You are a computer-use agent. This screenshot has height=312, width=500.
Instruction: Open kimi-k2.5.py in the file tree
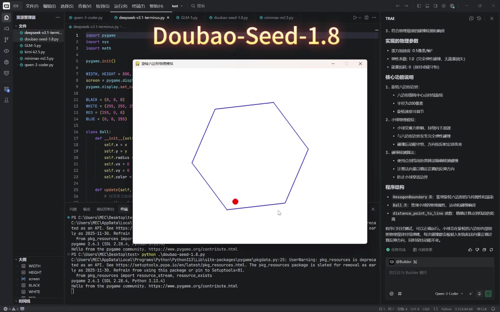click(34, 52)
